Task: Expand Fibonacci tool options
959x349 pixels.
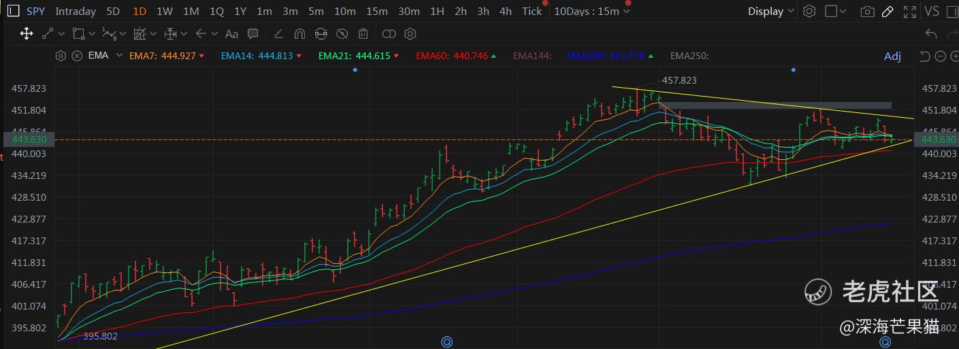Action: (x=154, y=33)
